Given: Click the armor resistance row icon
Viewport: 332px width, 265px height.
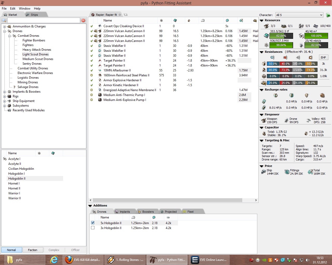Looking at the screenshot, I should pos(264,70).
